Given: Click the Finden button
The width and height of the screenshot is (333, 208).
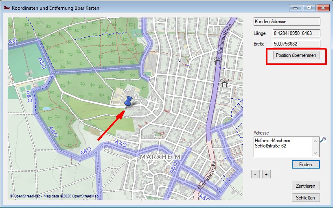Looking at the screenshot, I should pyautogui.click(x=305, y=165).
